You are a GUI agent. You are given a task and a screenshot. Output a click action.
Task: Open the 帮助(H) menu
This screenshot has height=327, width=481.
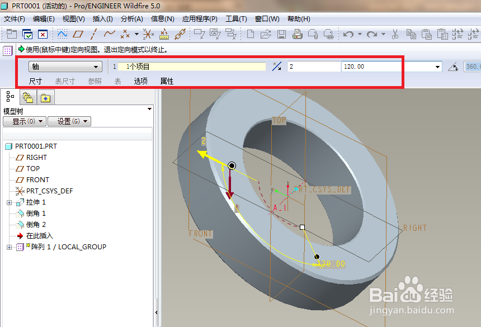coord(299,19)
